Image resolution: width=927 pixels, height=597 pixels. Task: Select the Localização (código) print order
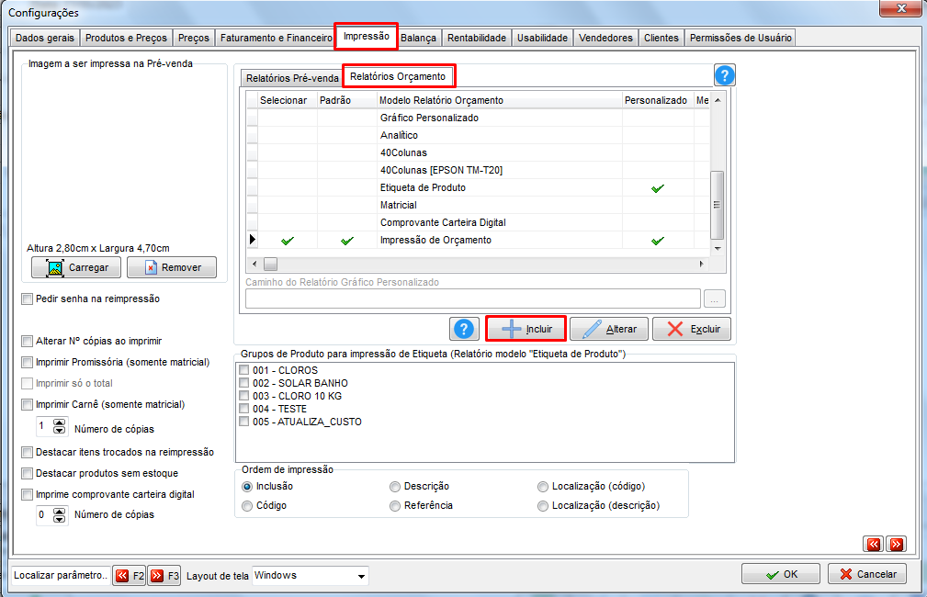tap(543, 487)
